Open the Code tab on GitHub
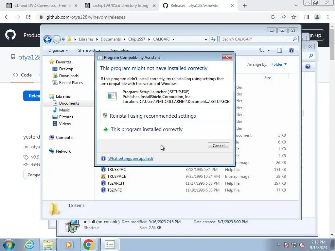This screenshot has width=335, height=251. (22, 75)
